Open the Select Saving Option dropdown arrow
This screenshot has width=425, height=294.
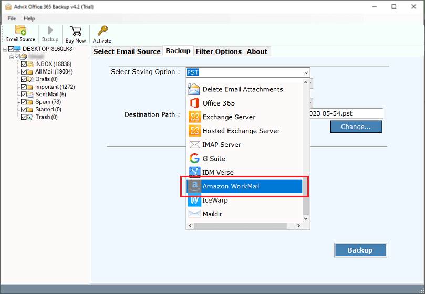pos(306,72)
